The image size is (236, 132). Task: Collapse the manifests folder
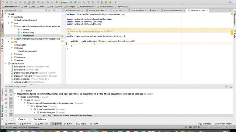[8, 17]
